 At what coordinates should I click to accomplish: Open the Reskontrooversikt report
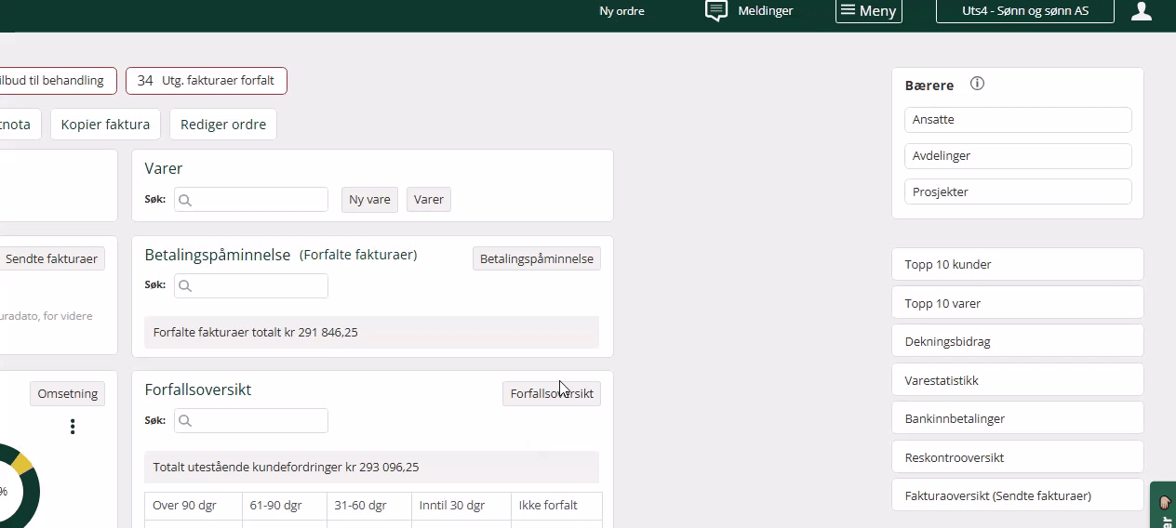tap(1018, 457)
